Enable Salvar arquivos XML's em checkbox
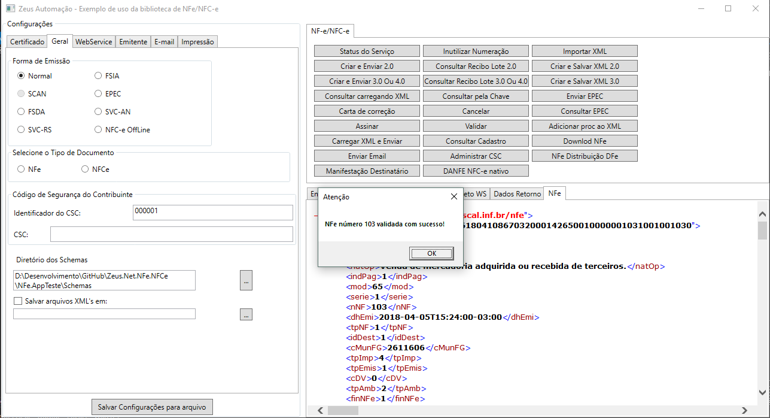The image size is (770, 418). pyautogui.click(x=17, y=301)
